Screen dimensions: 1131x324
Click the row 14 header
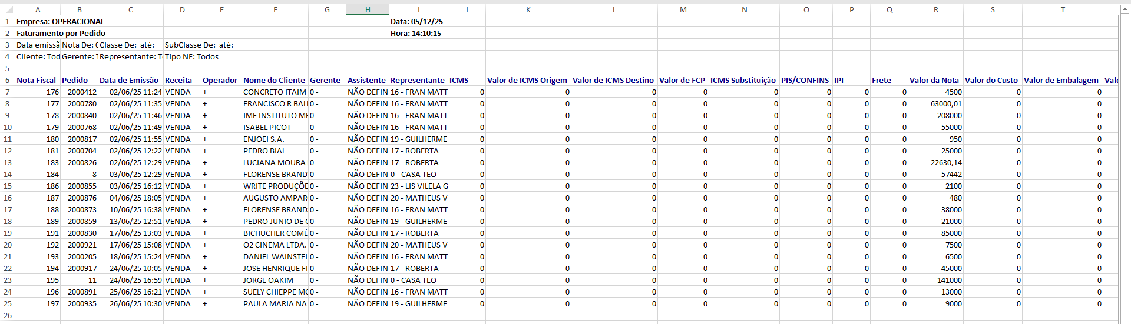pyautogui.click(x=8, y=174)
